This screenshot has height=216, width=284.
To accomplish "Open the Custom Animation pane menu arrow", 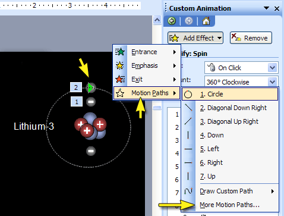I will pyautogui.click(x=266, y=8).
